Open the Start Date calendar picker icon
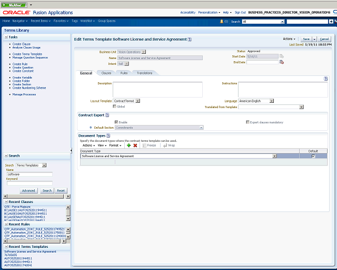Screen dimensions: 337x270 click(x=282, y=56)
